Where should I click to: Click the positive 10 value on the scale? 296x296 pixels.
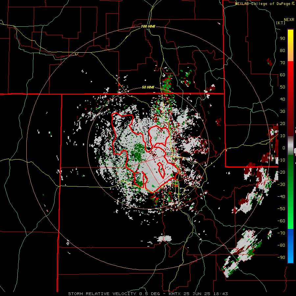click(x=283, y=136)
